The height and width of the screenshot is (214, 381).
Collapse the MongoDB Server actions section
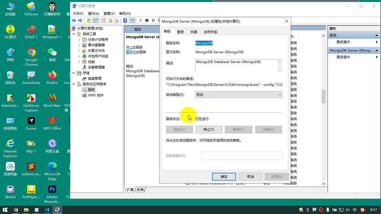pyautogui.click(x=377, y=50)
